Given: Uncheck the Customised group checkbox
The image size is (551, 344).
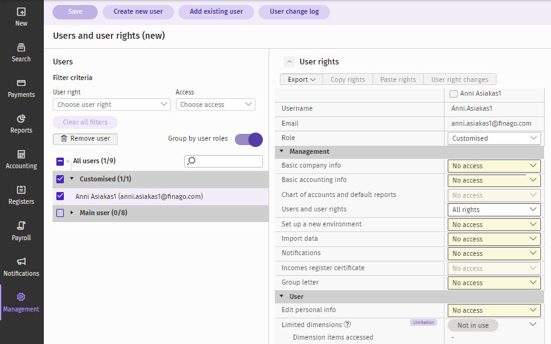Looking at the screenshot, I should tap(60, 179).
